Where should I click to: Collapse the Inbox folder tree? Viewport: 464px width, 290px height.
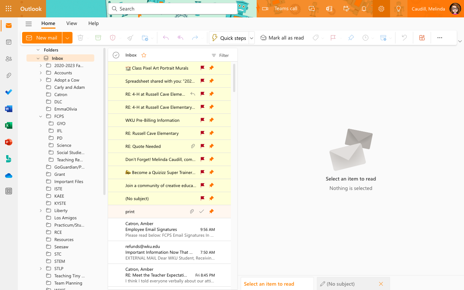click(x=38, y=58)
